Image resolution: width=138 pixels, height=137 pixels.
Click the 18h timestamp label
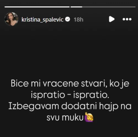(x=79, y=20)
